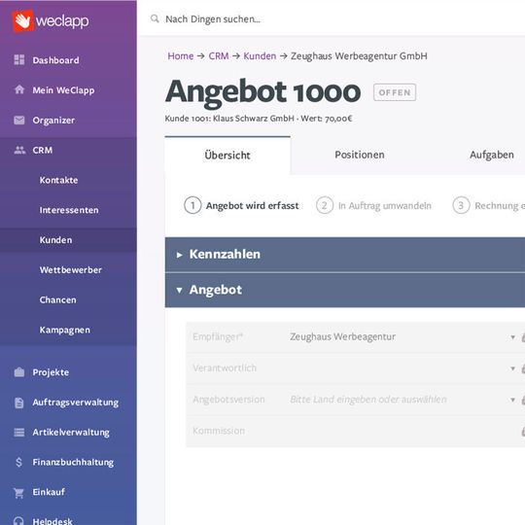Click the Auftragsverwaltung document icon
The height and width of the screenshot is (525, 525).
(19, 402)
